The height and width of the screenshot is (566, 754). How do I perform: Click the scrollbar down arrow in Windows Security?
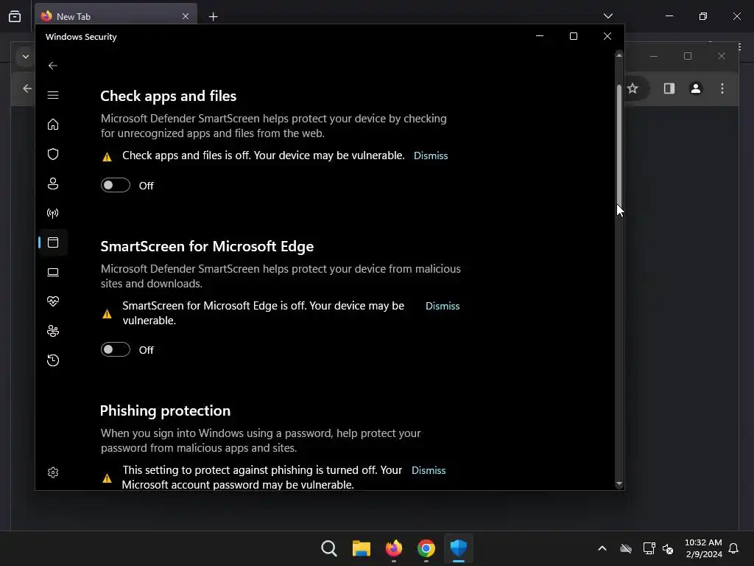click(x=619, y=483)
